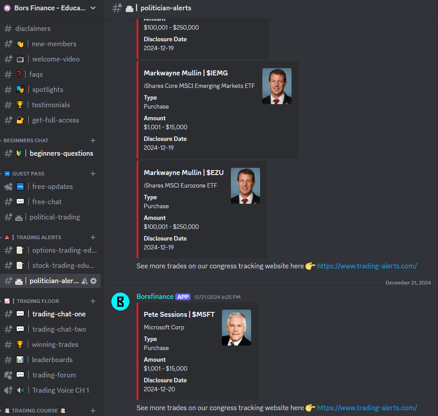Open the options-trading-ed channel
438x416 pixels.
pyautogui.click(x=50, y=250)
